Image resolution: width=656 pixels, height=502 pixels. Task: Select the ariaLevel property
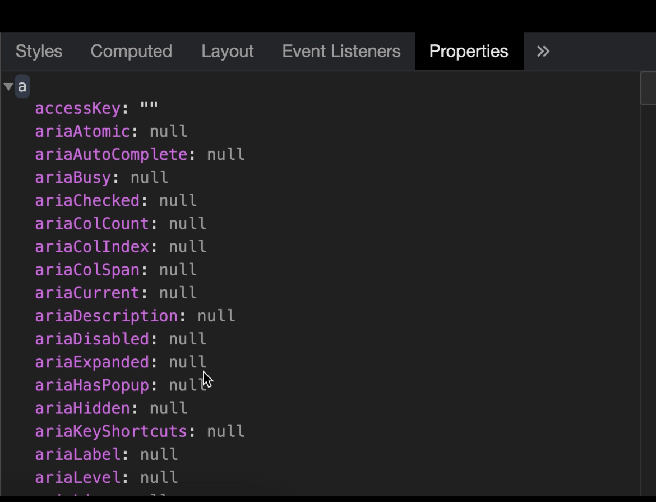[78, 477]
